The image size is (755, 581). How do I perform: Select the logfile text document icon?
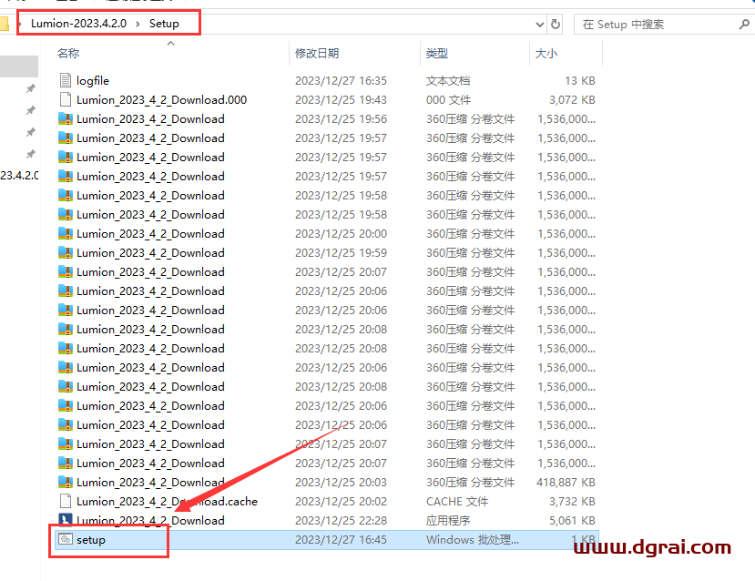click(x=66, y=80)
